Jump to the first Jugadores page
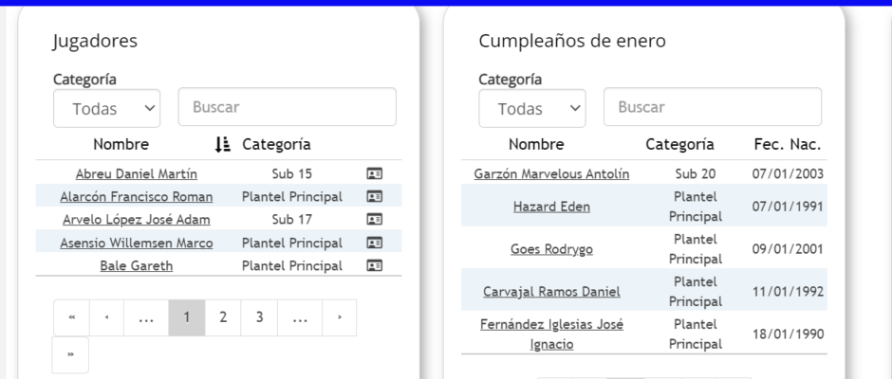Screen dimensions: 892x379 click(x=72, y=317)
